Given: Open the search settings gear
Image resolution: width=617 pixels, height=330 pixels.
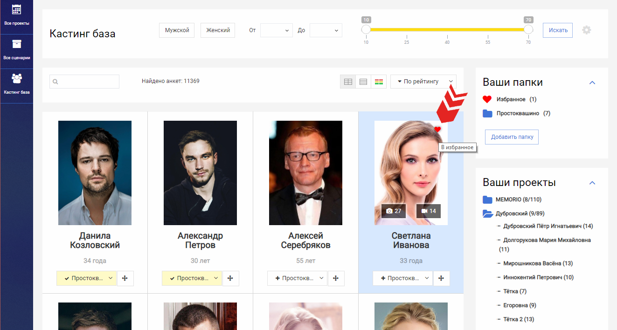Looking at the screenshot, I should 586,30.
